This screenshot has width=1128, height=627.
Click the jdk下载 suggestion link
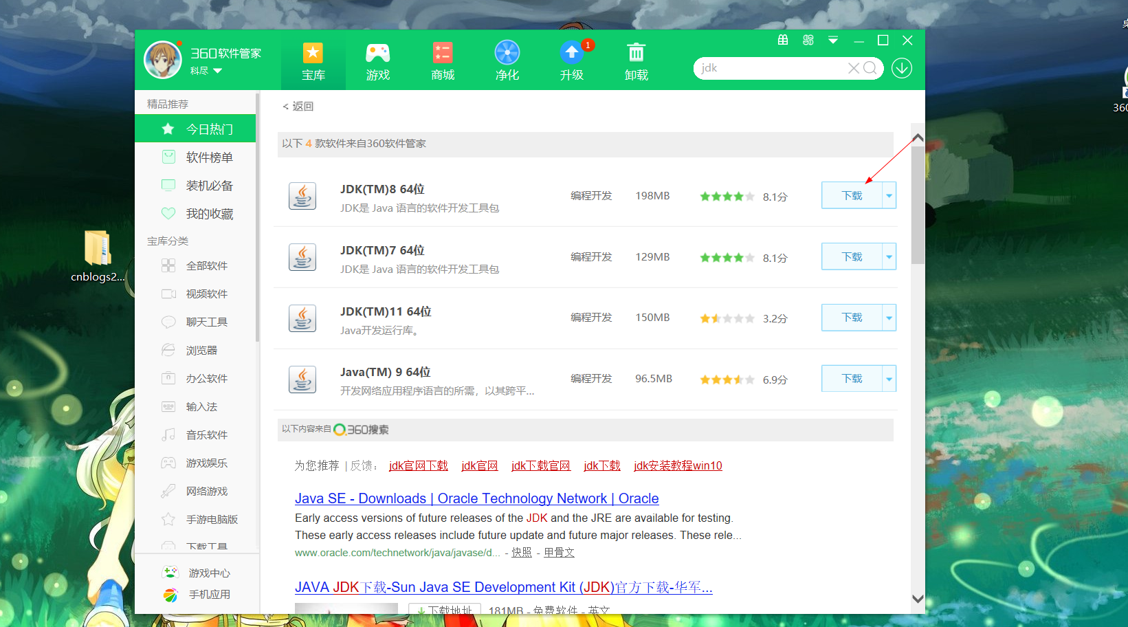[x=602, y=465]
